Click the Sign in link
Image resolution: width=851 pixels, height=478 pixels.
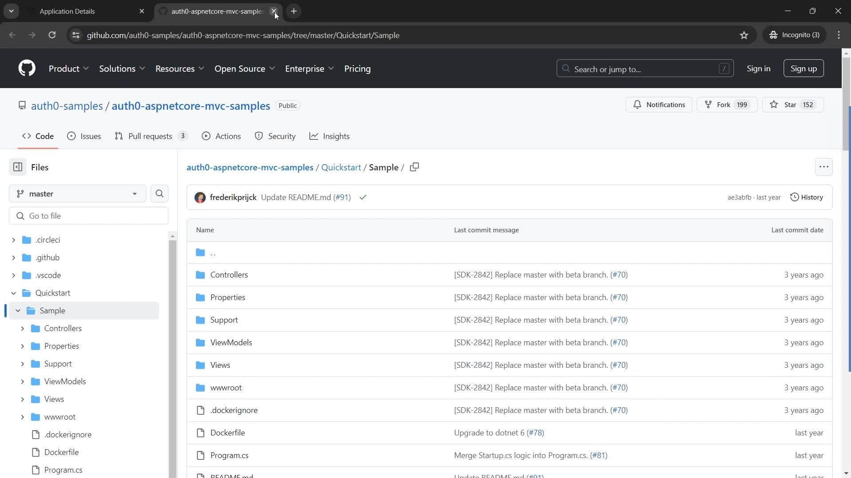point(758,69)
